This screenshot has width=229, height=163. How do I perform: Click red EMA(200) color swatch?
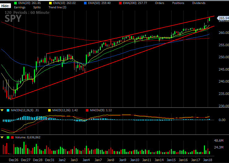click(120, 3)
